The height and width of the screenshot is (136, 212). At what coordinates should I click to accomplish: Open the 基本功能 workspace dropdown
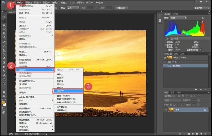(202, 8)
